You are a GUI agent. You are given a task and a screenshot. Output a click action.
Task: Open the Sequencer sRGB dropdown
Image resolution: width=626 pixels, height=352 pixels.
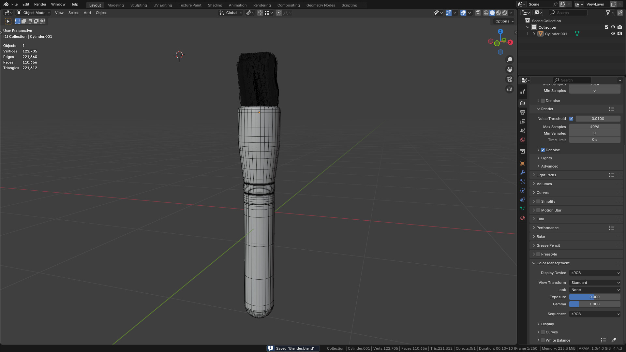click(x=595, y=314)
